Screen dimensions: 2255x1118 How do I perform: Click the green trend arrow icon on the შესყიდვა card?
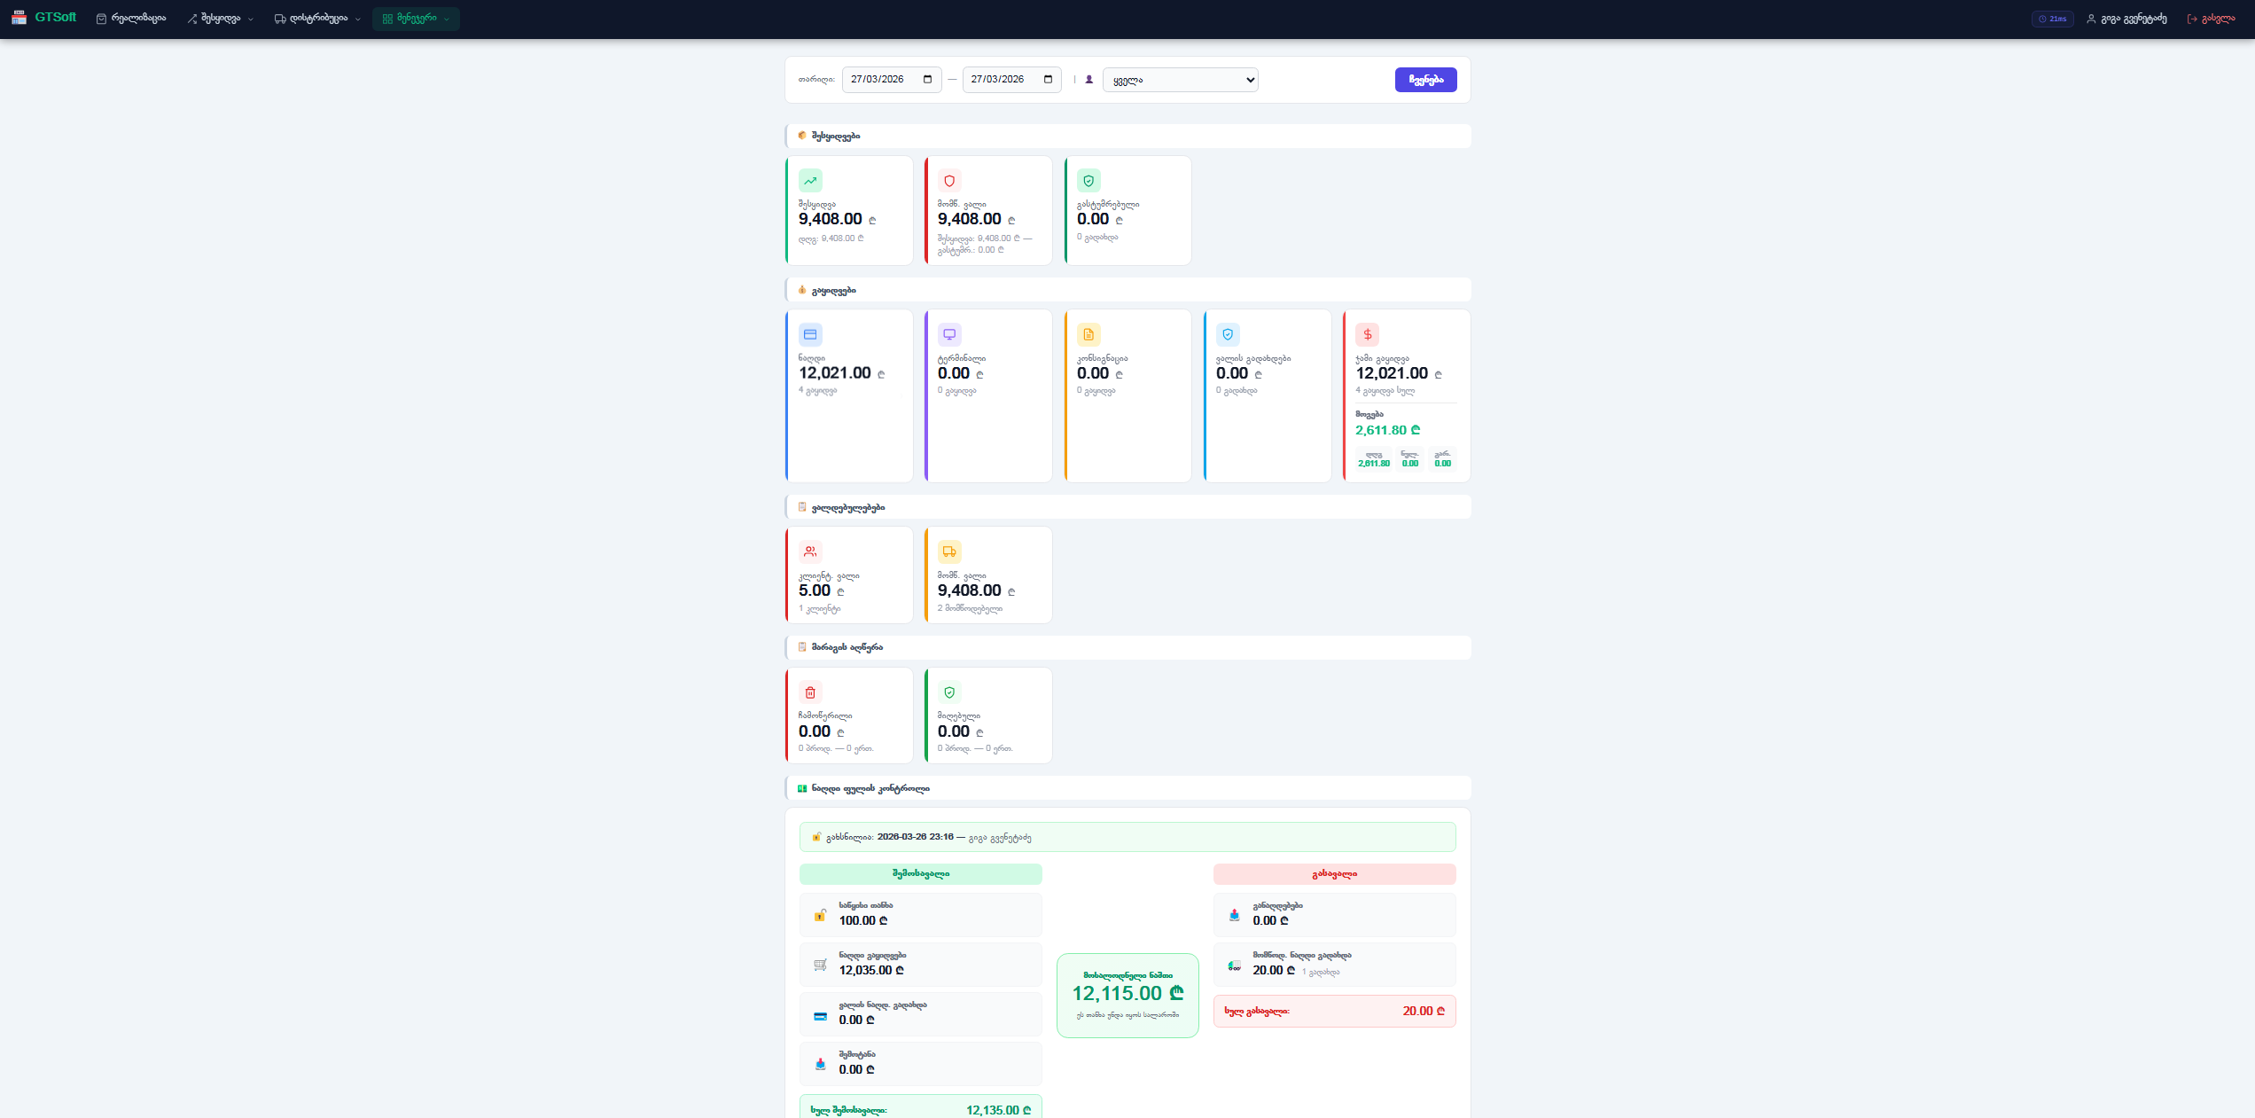[810, 181]
